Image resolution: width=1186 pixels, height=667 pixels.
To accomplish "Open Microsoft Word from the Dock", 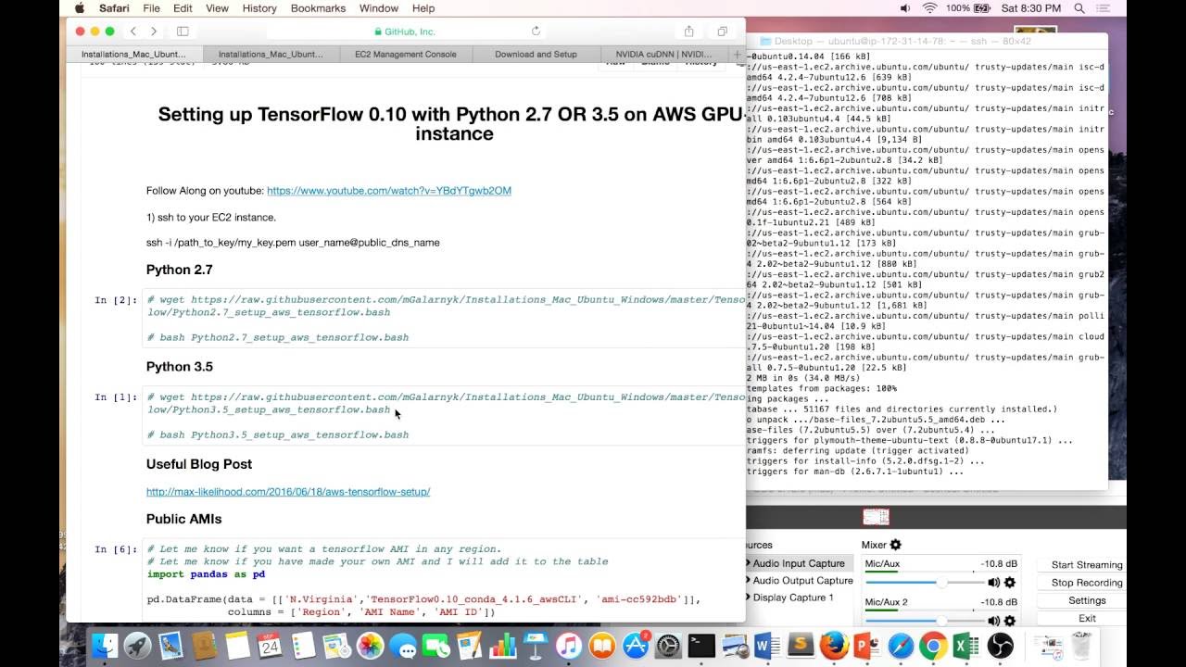I will pos(767,646).
